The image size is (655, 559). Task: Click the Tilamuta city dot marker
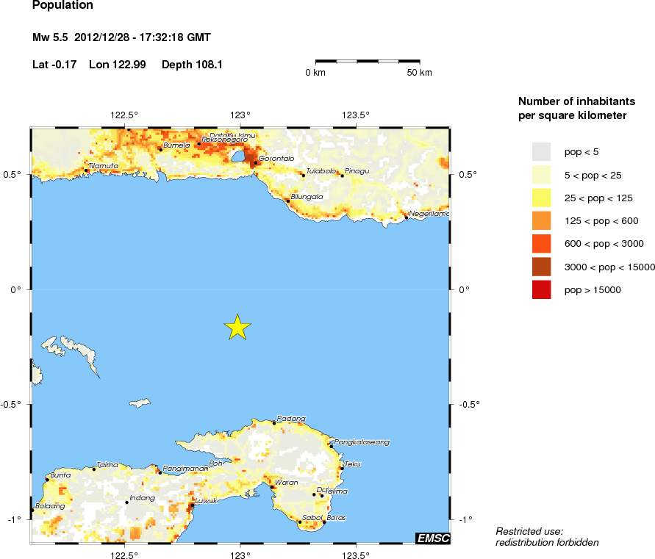(x=86, y=170)
